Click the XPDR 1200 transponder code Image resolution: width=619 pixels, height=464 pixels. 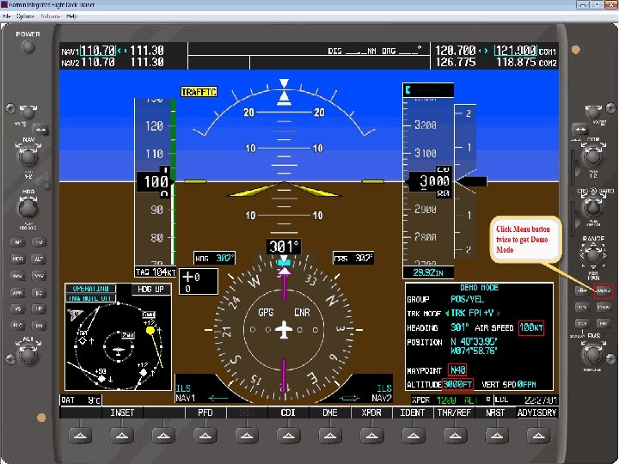[446, 400]
